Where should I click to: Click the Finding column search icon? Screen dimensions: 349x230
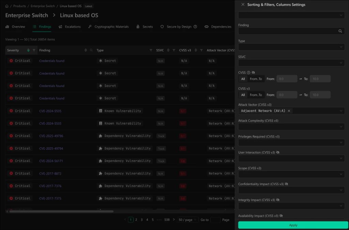point(91,50)
